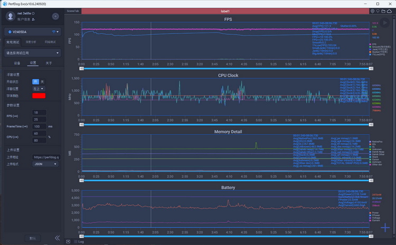
Task: Switch floating window state to 开
Action: click(x=35, y=82)
